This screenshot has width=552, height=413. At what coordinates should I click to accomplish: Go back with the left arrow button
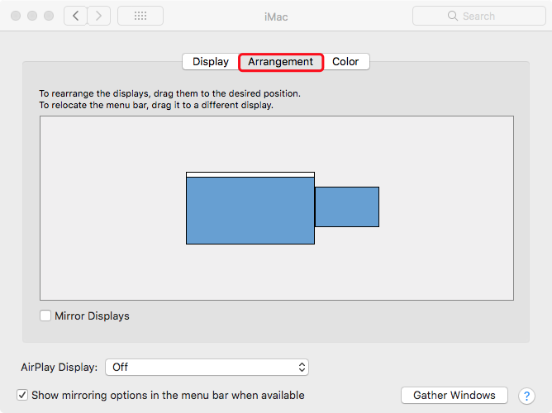point(76,16)
